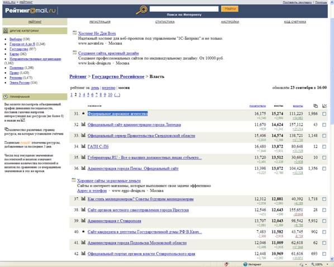Click lock icon next to Федеральное дорожное агентство
This screenshot has width=334, height=267.
[83, 113]
